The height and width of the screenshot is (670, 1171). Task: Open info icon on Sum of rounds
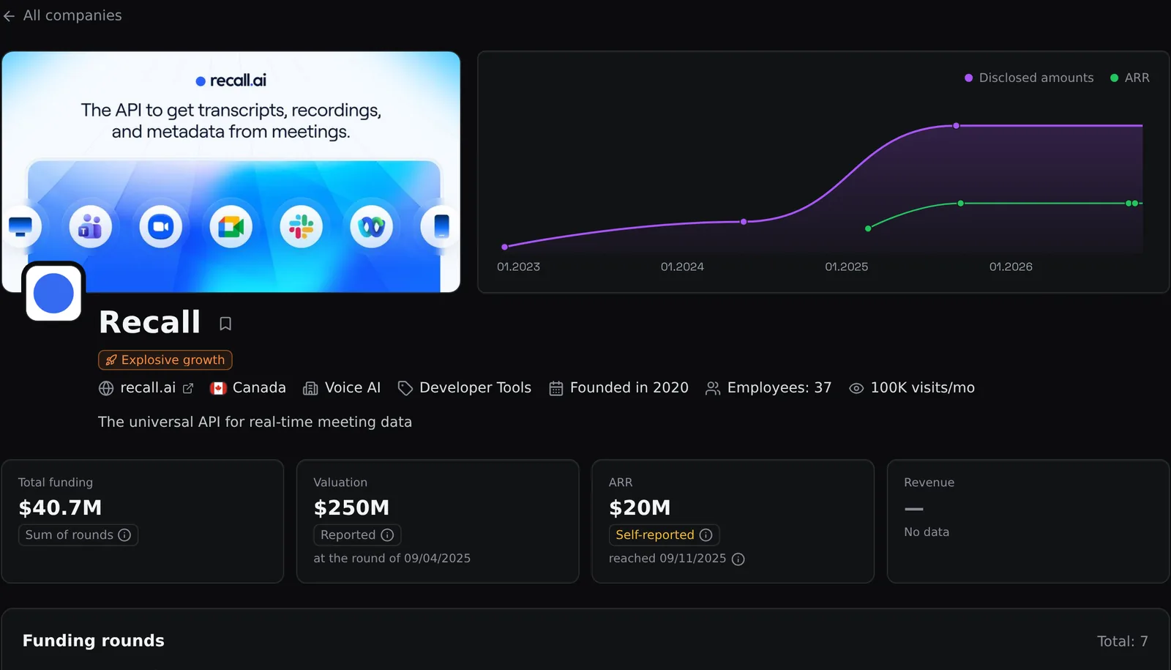click(124, 535)
